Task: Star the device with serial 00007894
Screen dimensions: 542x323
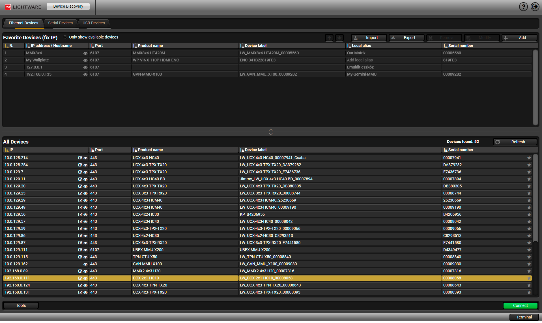Action: (x=529, y=179)
